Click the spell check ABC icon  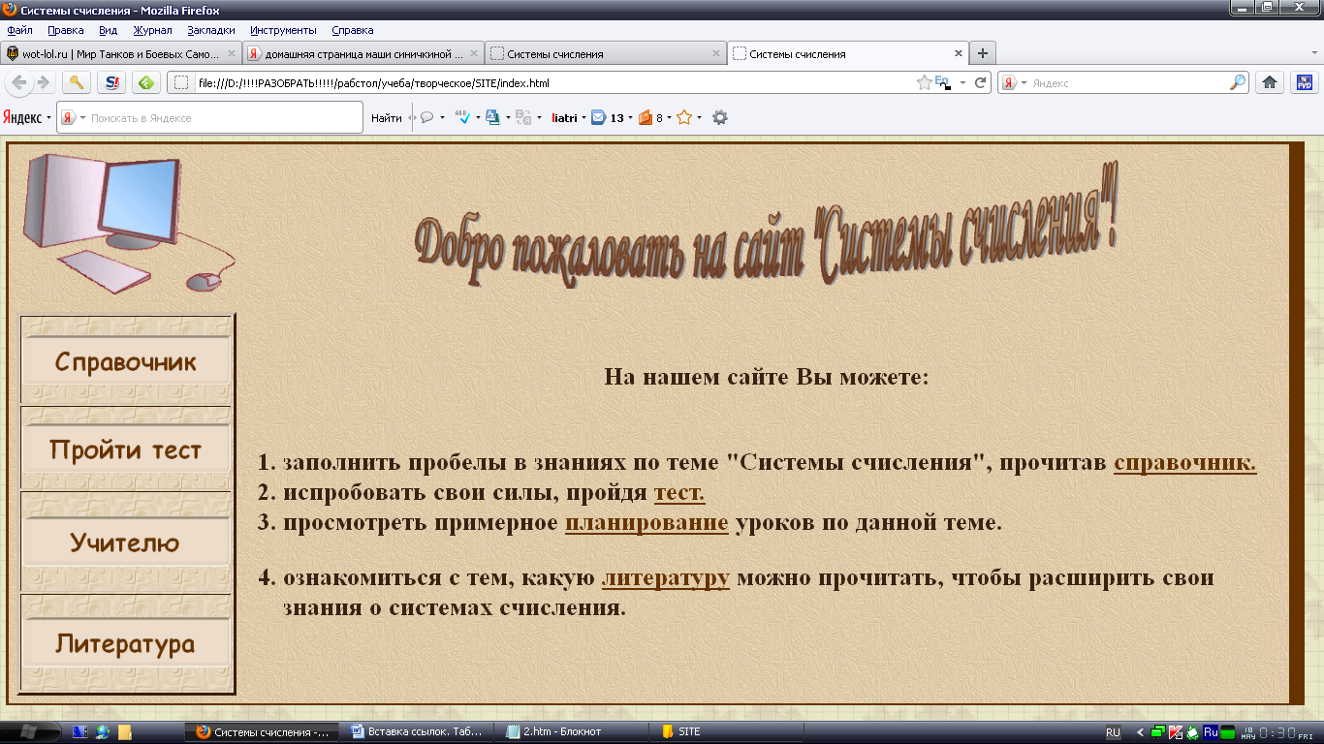[463, 118]
